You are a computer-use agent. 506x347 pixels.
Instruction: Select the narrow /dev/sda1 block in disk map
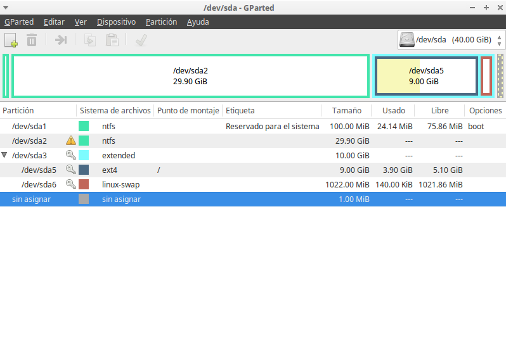[6, 76]
